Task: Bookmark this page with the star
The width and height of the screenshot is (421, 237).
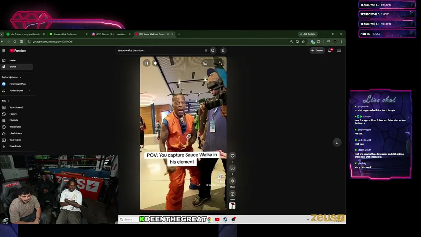Action: pyautogui.click(x=303, y=42)
